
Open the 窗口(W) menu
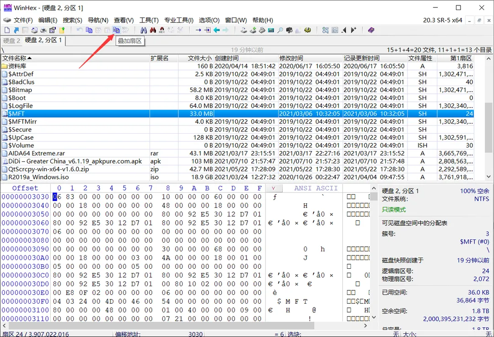[236, 20]
